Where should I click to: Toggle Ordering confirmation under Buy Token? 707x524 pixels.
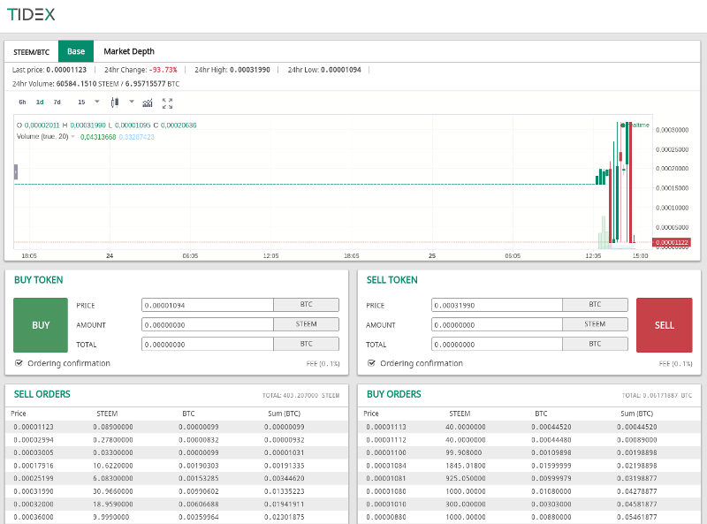coord(19,363)
